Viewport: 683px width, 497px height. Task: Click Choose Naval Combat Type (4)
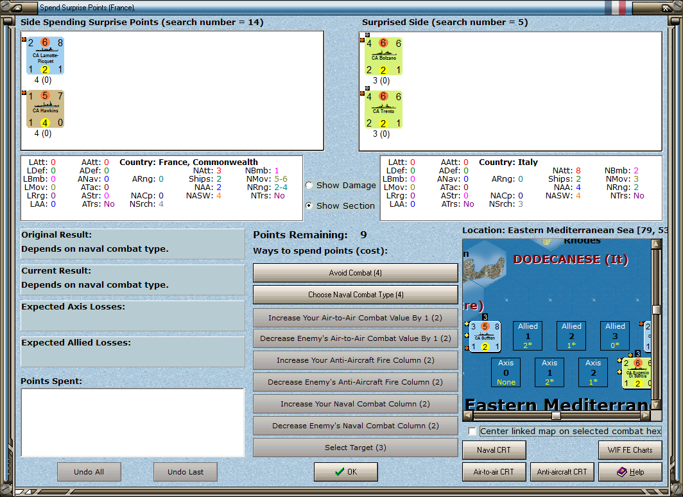click(356, 295)
